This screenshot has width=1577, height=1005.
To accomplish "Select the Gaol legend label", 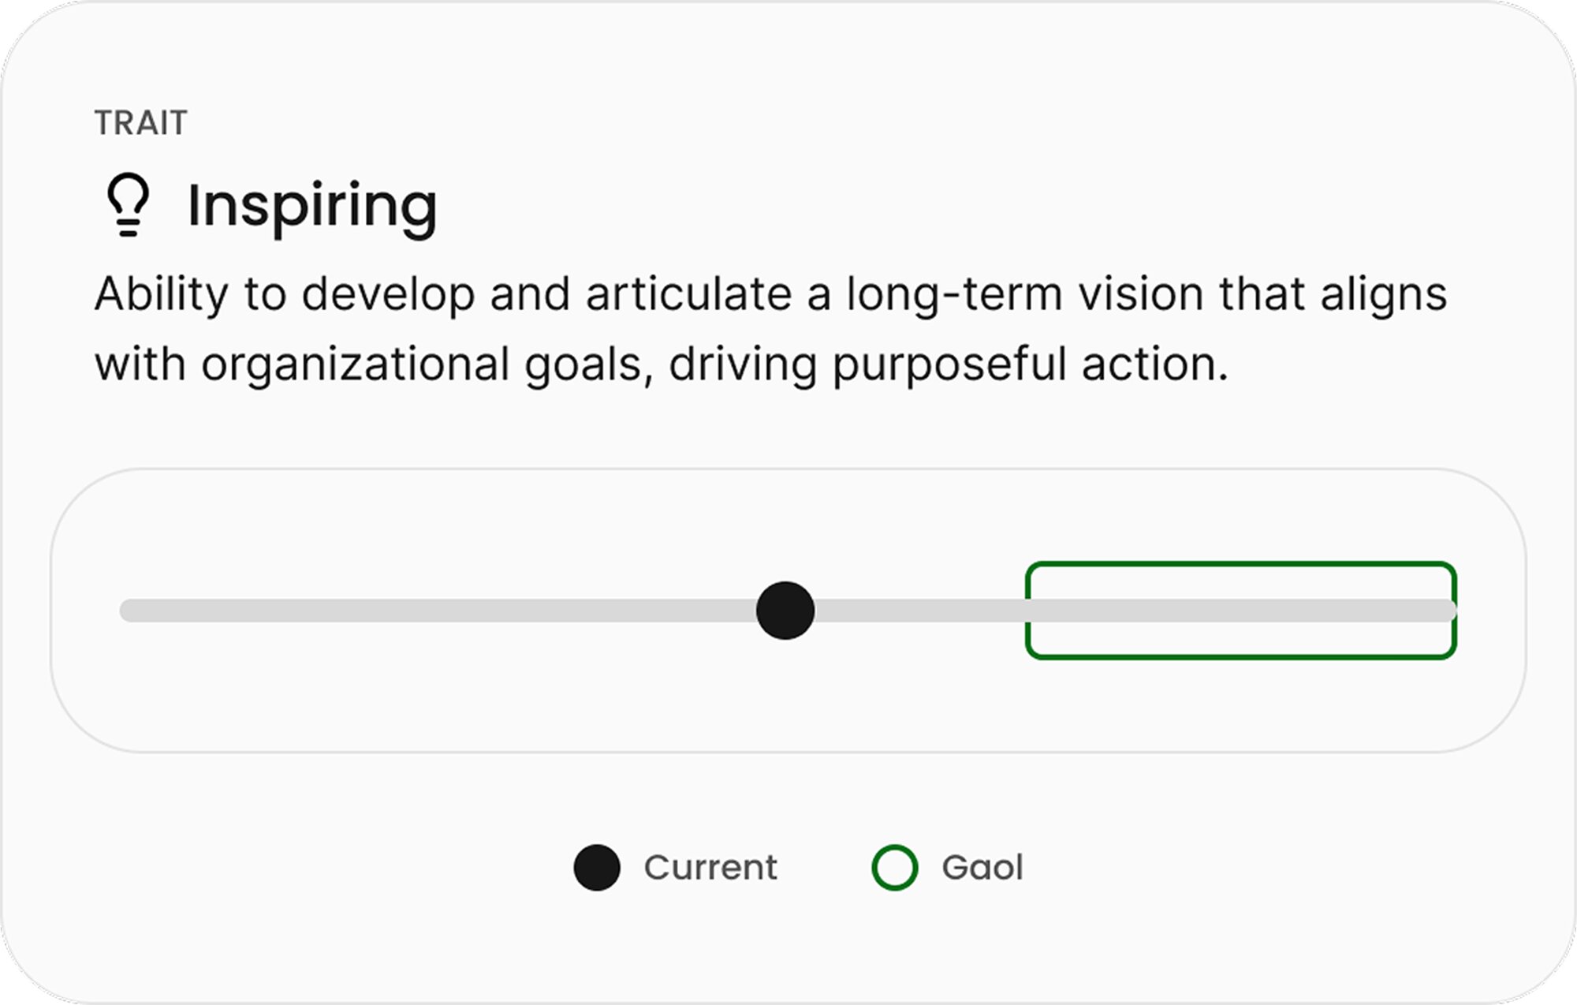I will (982, 868).
